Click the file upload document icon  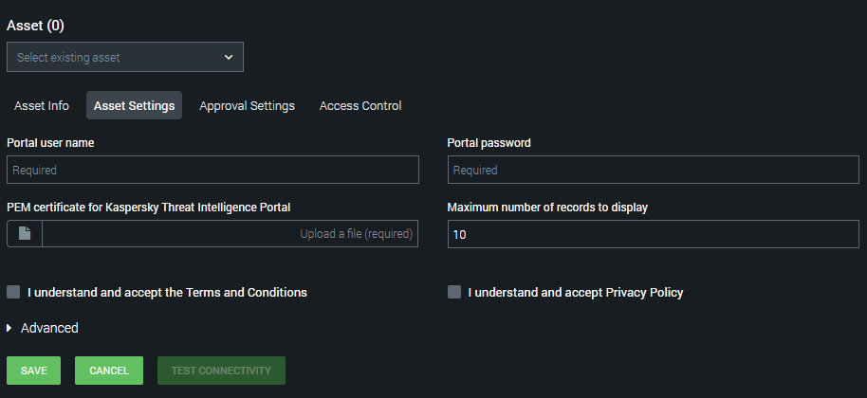tap(25, 233)
